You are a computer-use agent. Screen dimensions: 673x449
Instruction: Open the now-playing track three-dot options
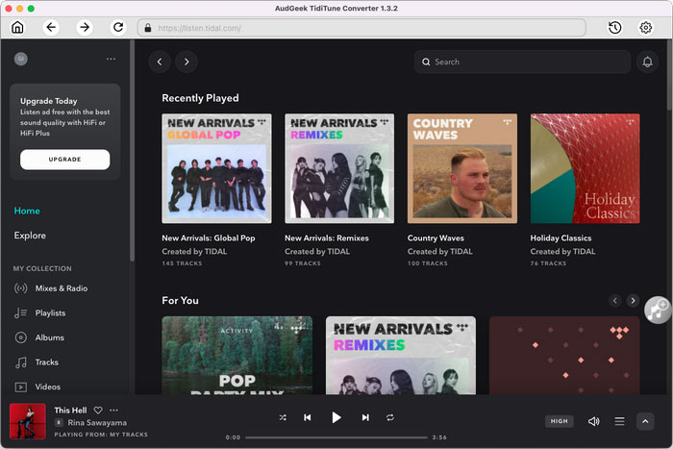tap(113, 410)
